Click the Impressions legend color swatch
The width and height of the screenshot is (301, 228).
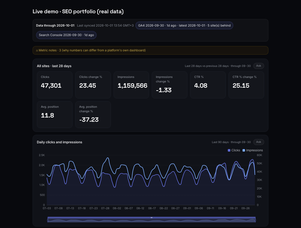tap(244, 150)
